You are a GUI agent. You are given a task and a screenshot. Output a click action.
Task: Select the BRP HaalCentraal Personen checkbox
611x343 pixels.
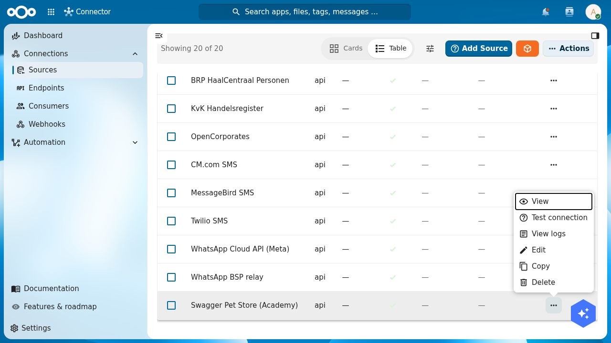point(171,81)
